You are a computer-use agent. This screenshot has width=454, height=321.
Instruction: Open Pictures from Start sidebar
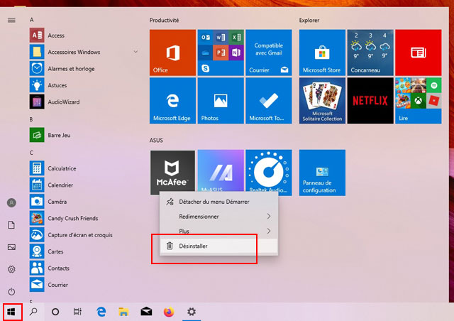point(11,247)
